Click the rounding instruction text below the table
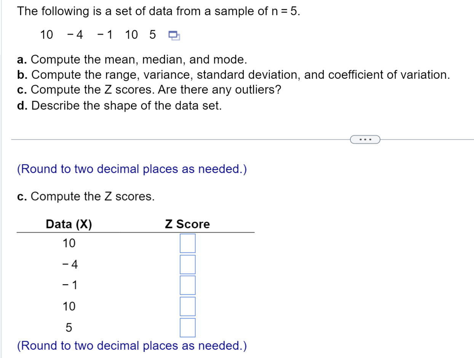Screen dimensions: 474x358 132,346
